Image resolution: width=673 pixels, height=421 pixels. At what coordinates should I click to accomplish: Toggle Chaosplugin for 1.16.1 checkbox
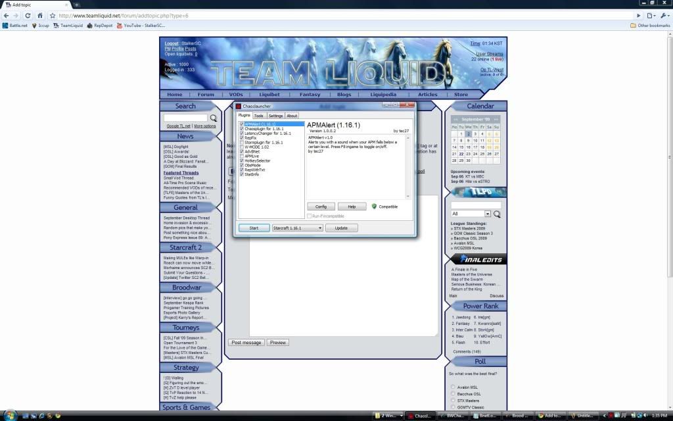point(242,128)
